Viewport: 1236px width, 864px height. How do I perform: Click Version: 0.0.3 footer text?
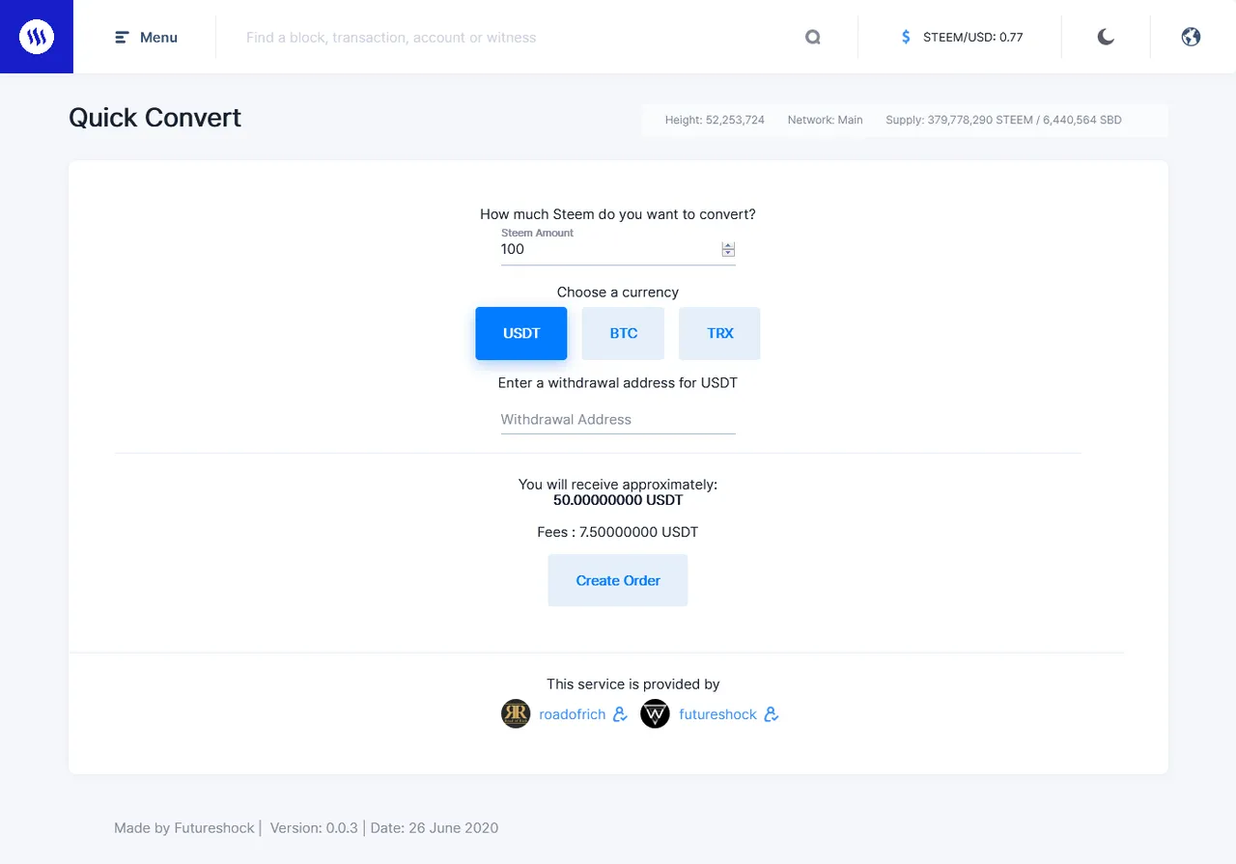click(x=314, y=828)
